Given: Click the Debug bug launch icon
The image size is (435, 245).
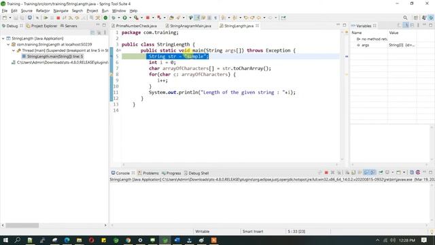Looking at the screenshot, I should pyautogui.click(x=114, y=18).
